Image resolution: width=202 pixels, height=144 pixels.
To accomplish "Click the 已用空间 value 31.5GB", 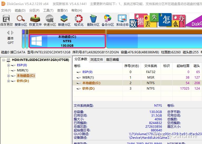I will coord(156,116).
